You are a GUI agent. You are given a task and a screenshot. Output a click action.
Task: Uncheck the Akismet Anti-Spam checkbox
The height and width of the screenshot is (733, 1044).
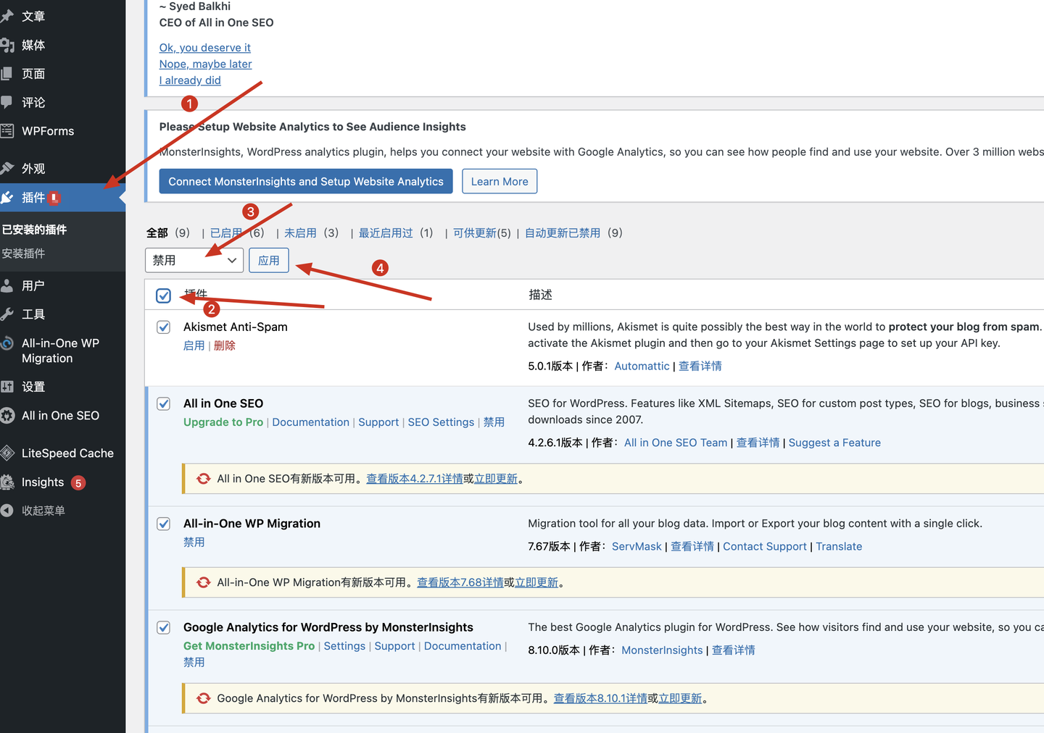164,327
